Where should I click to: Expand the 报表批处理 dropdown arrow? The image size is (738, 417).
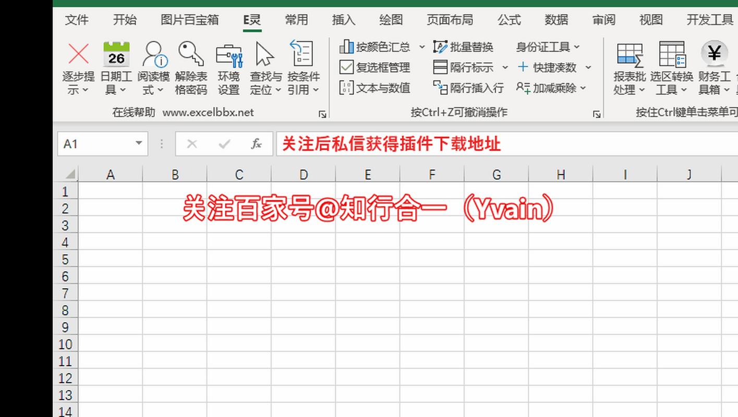pos(642,90)
